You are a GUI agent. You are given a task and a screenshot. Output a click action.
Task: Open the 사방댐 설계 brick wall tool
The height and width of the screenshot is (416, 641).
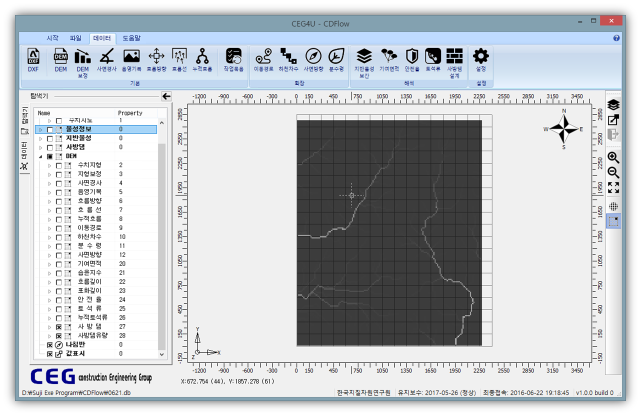coord(454,63)
